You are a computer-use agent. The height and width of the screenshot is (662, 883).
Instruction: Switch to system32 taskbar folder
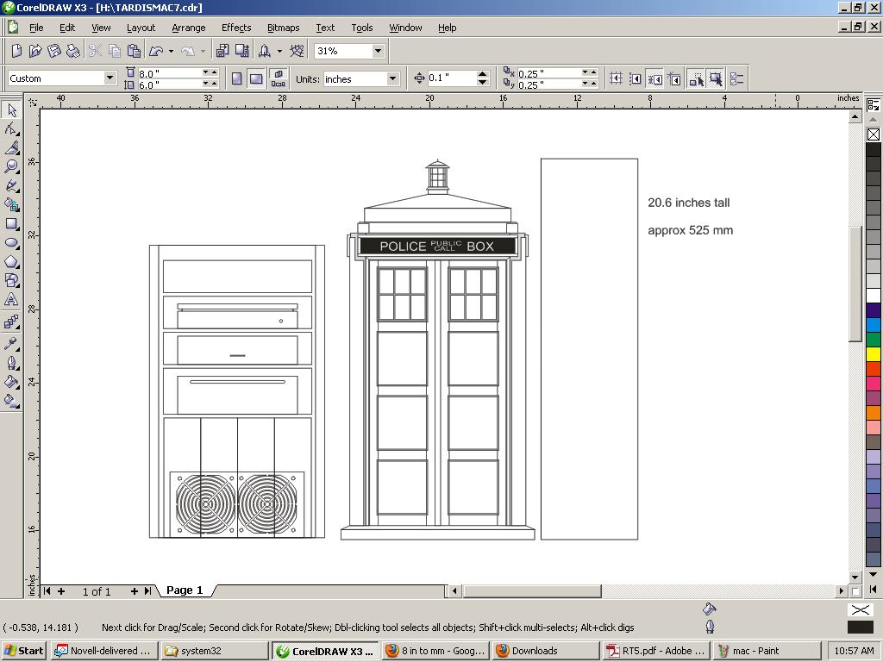pyautogui.click(x=214, y=651)
